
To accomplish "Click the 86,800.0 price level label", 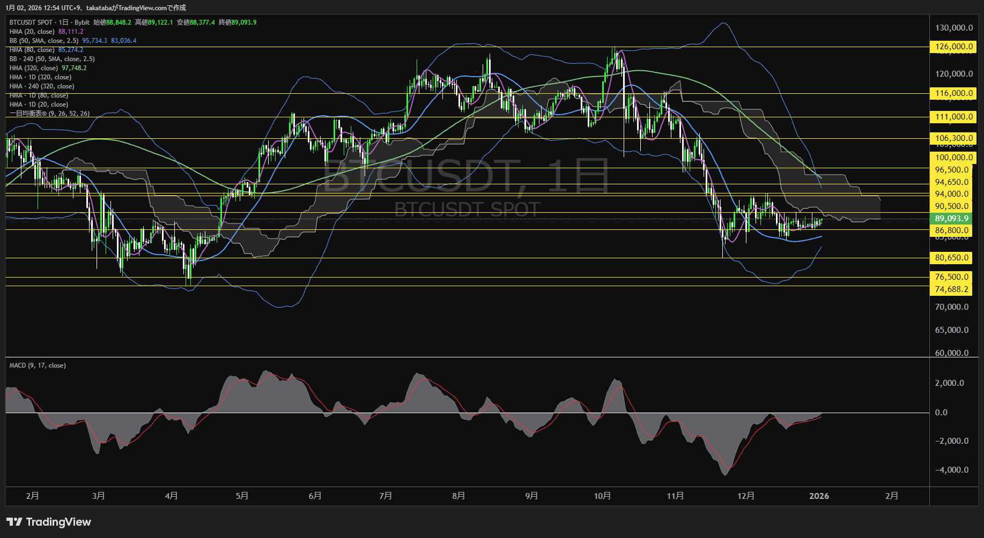I will [x=952, y=230].
